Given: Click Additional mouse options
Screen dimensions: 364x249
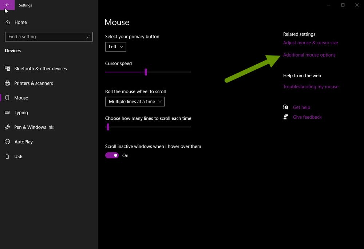Looking at the screenshot, I should 309,55.
